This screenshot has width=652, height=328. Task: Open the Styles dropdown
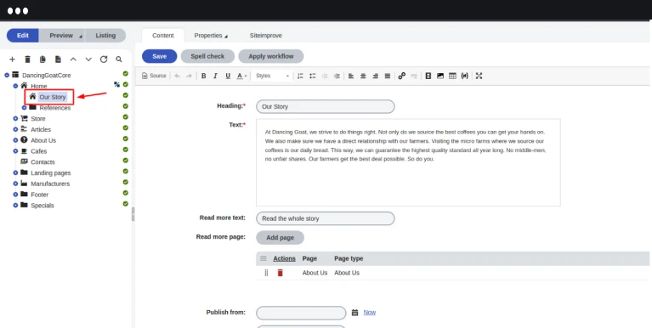[272, 76]
